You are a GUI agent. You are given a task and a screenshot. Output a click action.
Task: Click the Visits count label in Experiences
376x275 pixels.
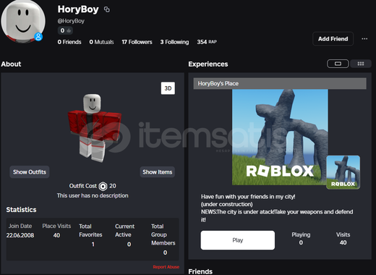point(343,234)
